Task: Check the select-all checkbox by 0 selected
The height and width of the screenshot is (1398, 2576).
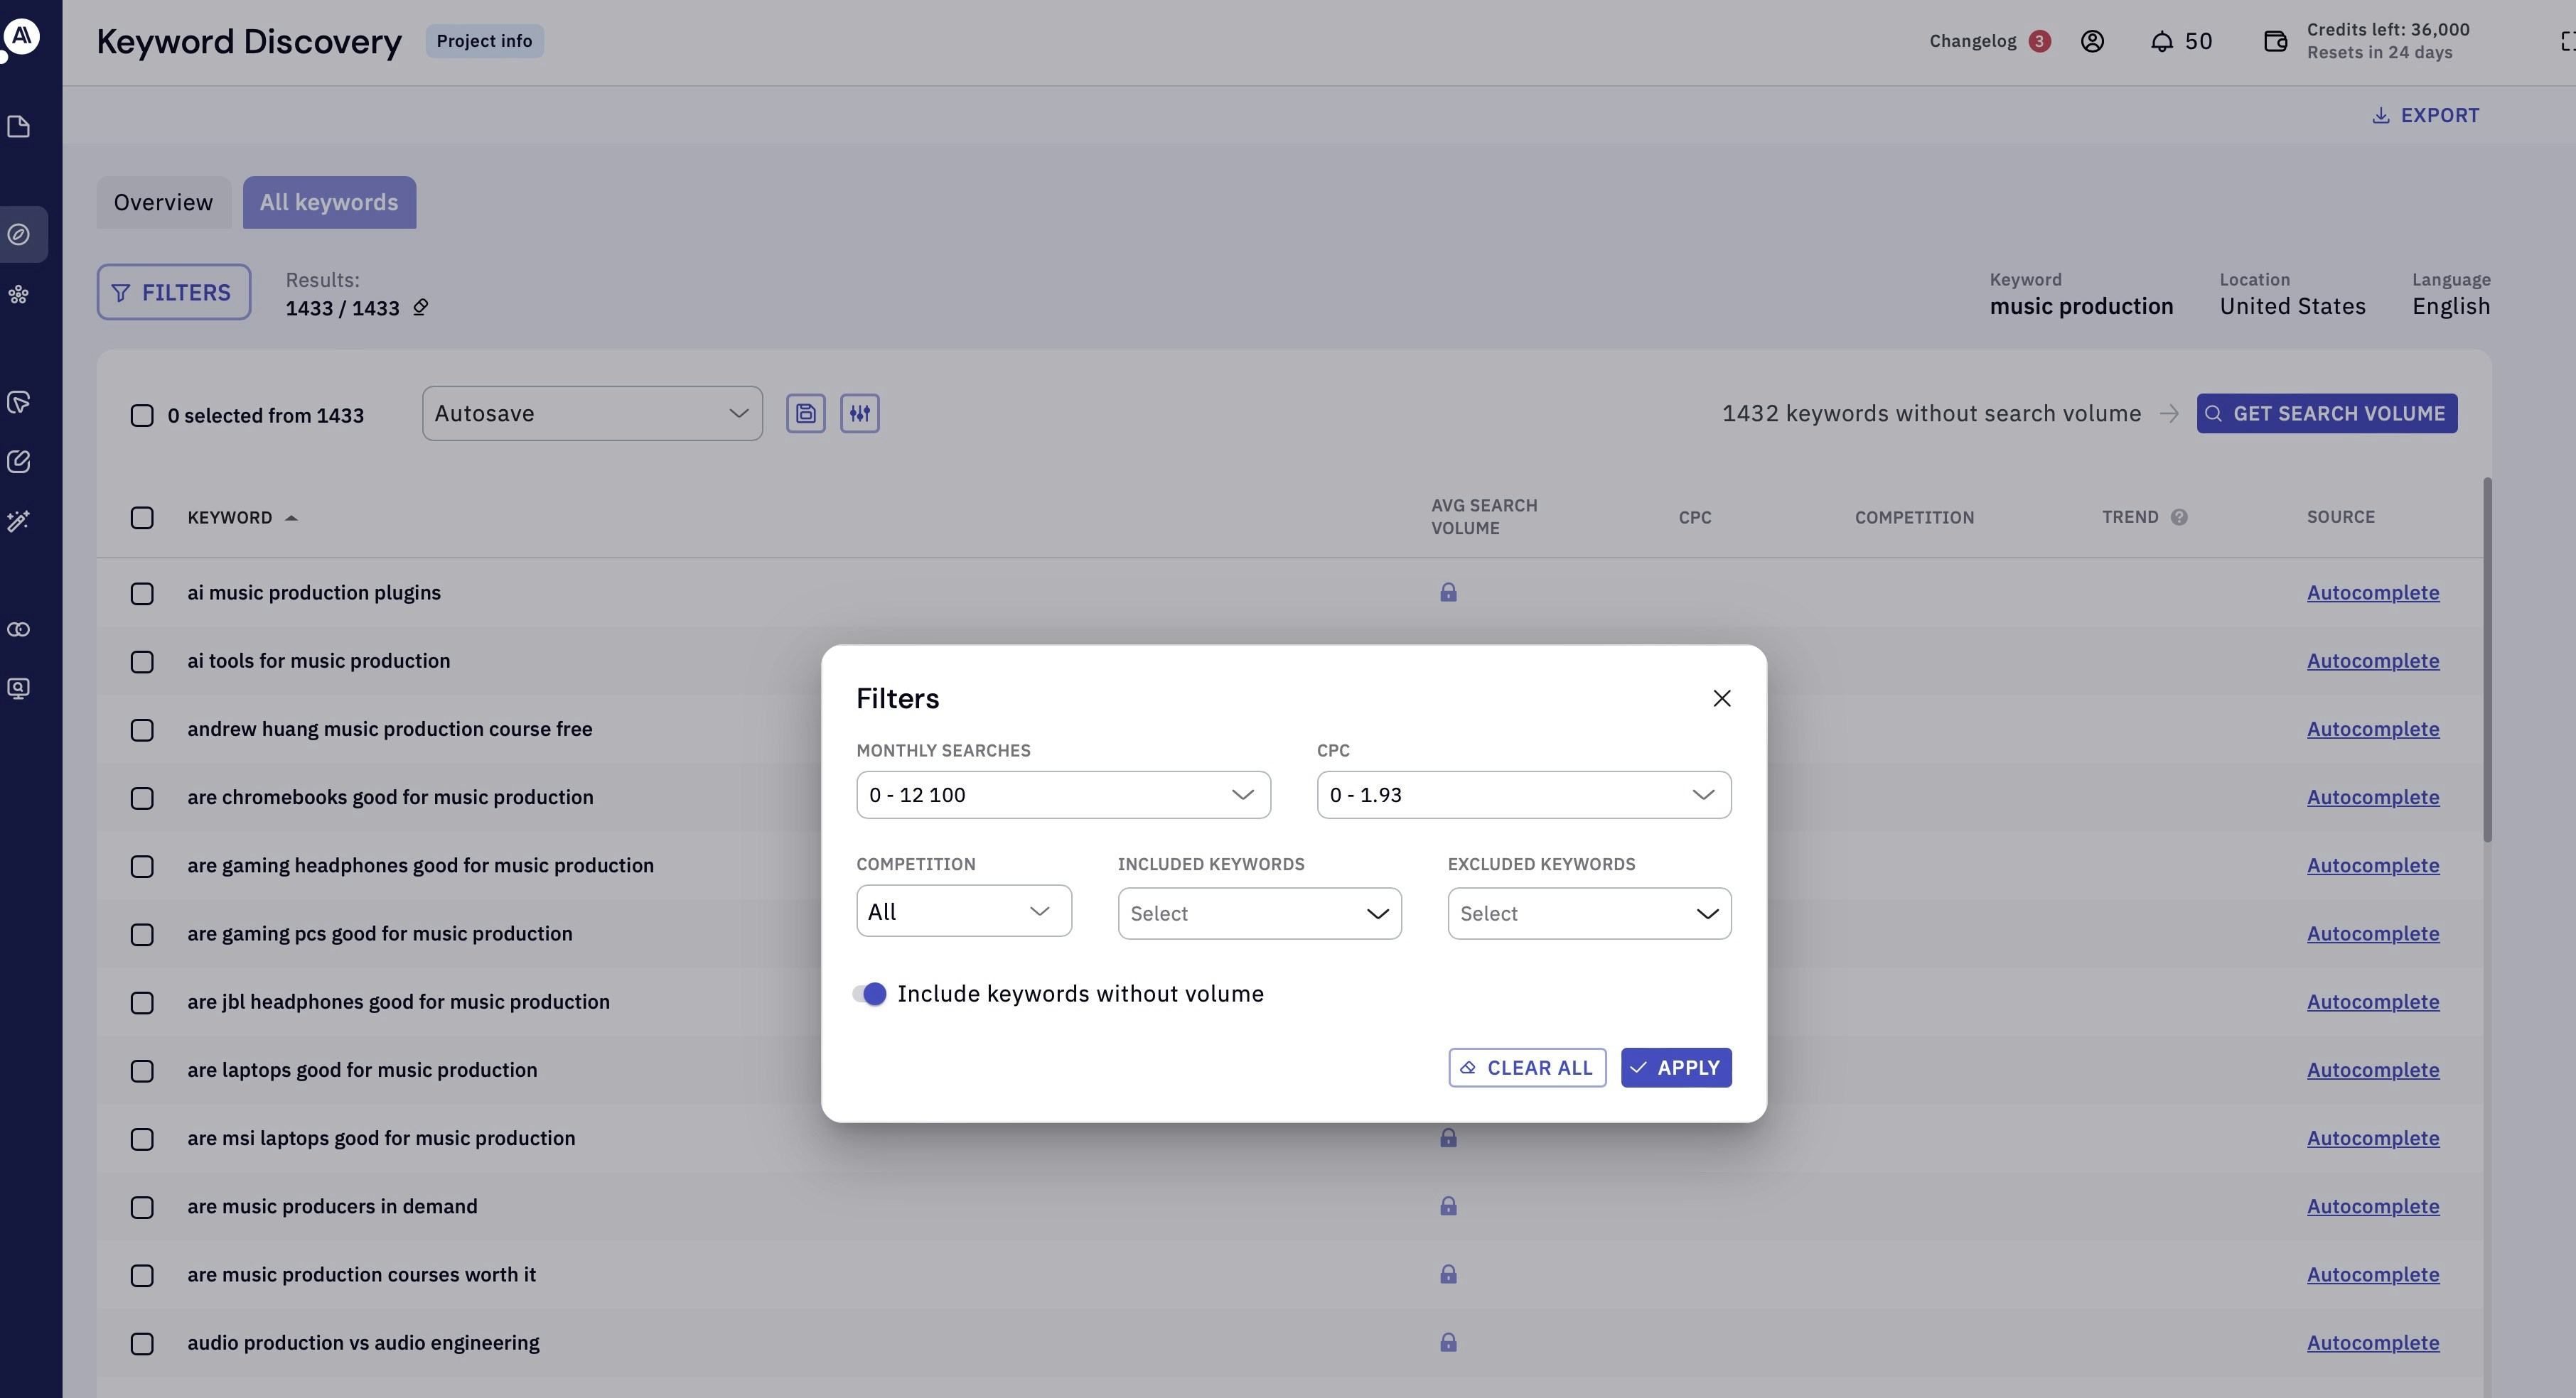Action: click(142, 416)
